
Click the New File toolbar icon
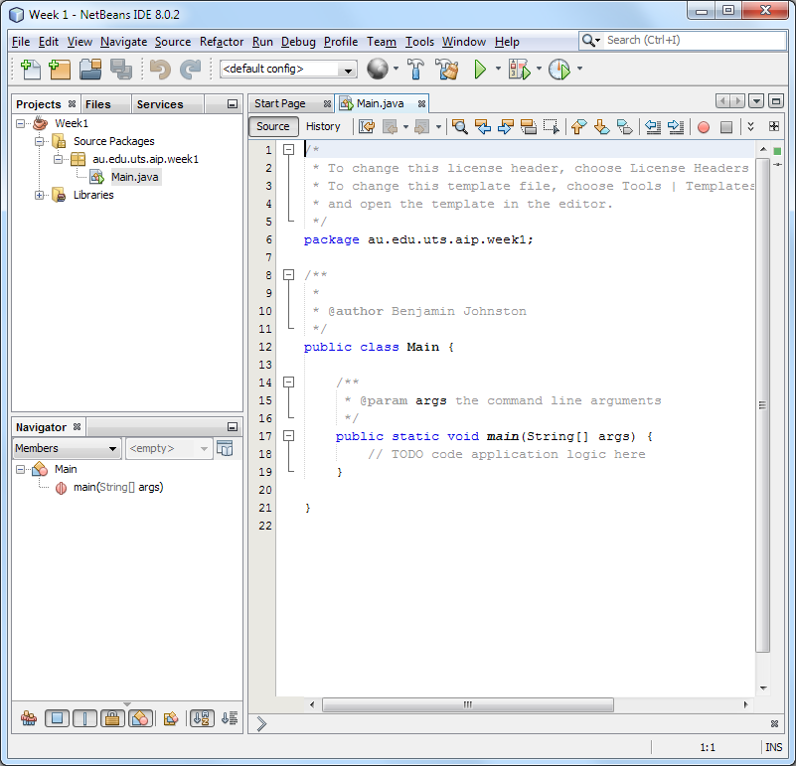coord(31,70)
